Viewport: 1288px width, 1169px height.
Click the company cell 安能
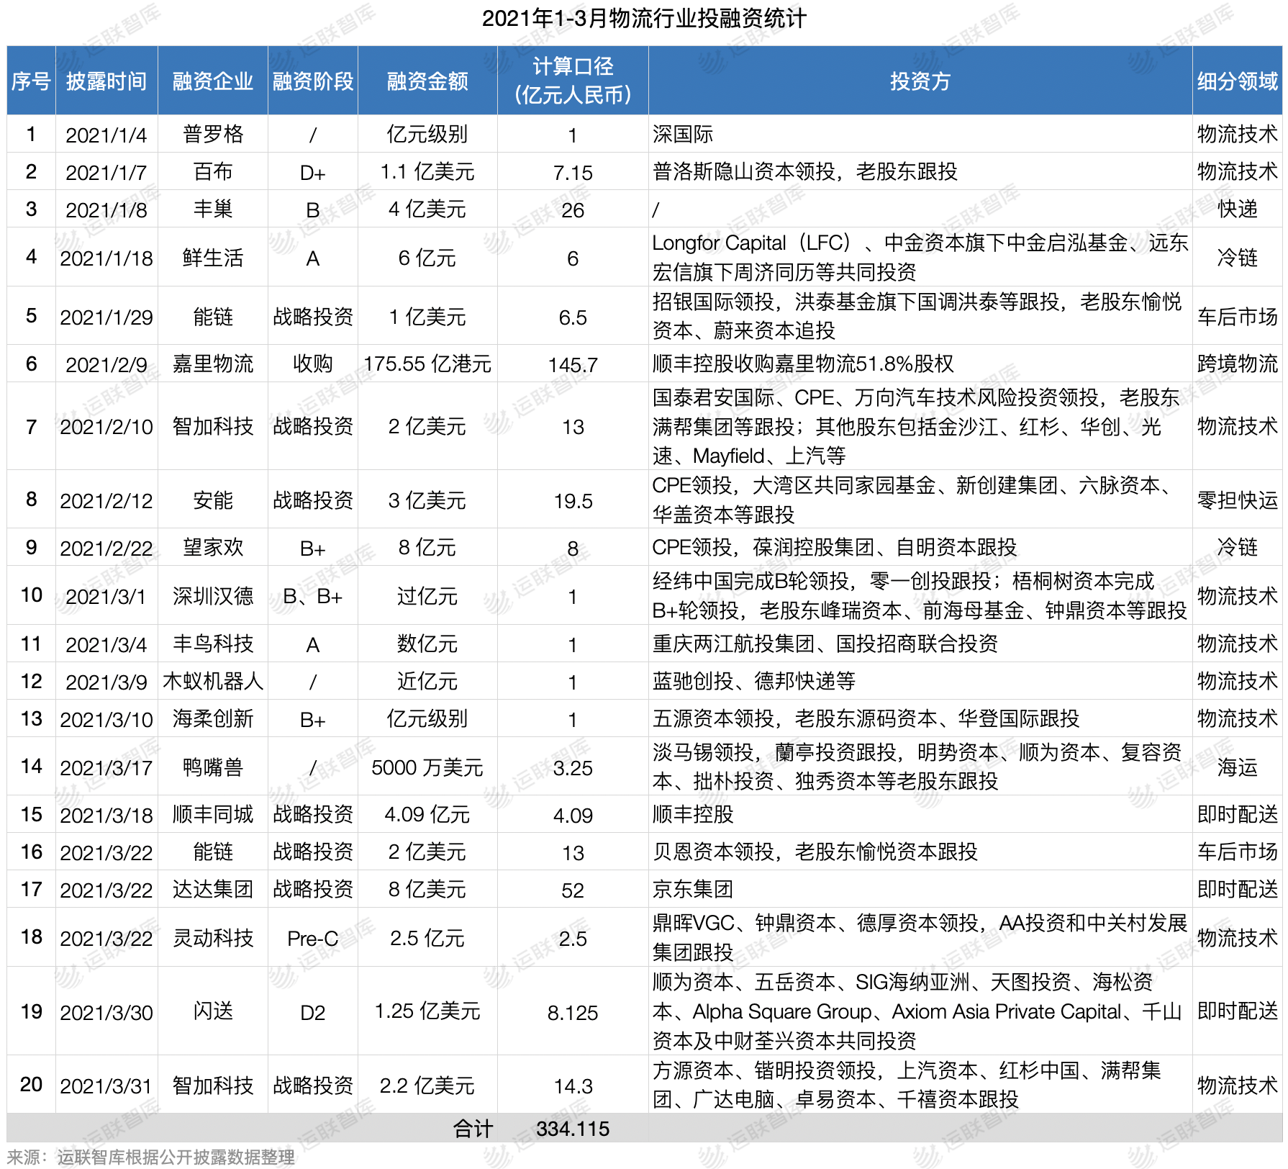[x=213, y=500]
